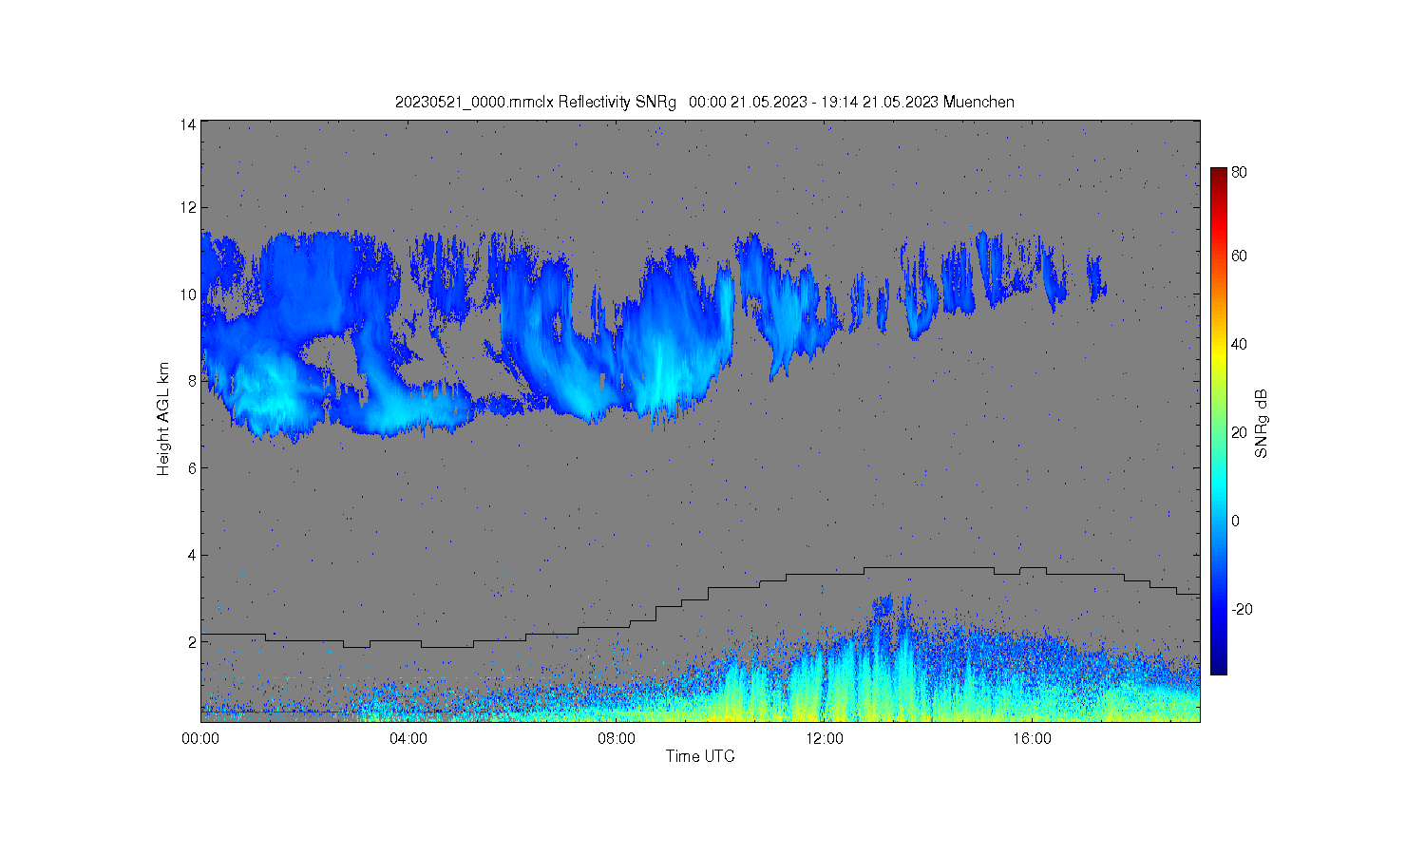Click the y-axis tick label 12
The width and height of the screenshot is (1425, 855).
coord(188,208)
